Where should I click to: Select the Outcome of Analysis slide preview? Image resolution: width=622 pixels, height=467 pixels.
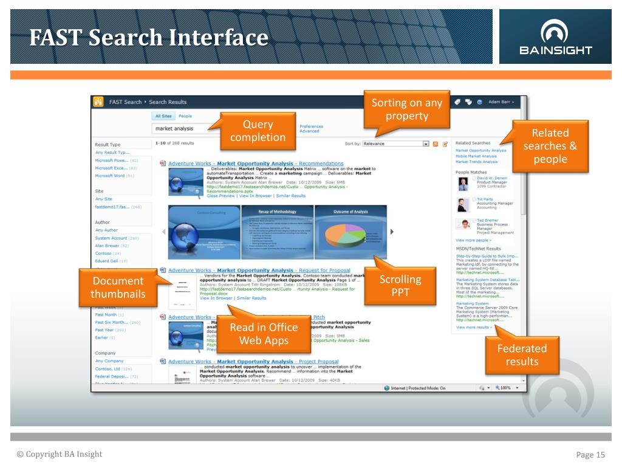click(x=350, y=232)
